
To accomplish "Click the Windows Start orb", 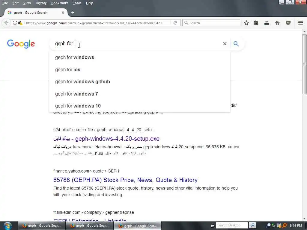I will point(7,226).
